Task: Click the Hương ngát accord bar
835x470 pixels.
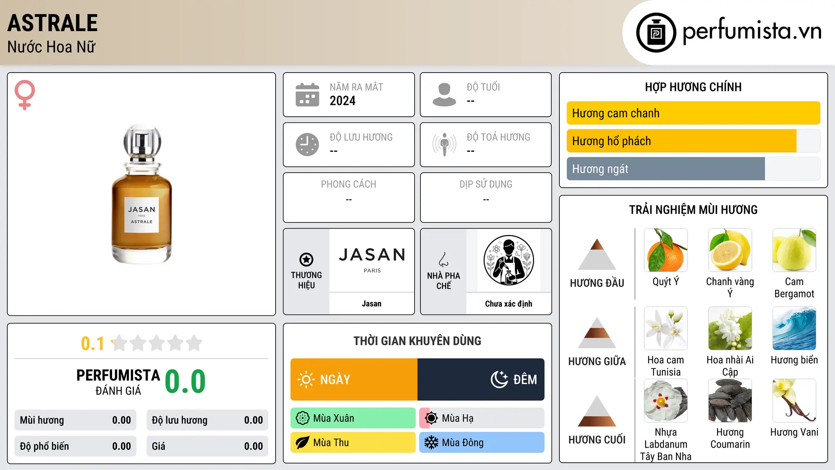Action: [x=694, y=168]
